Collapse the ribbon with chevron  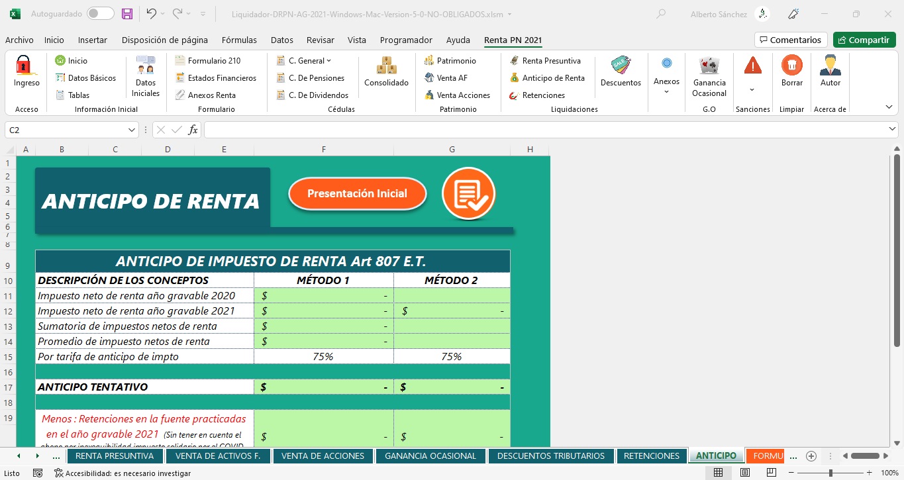pos(889,107)
